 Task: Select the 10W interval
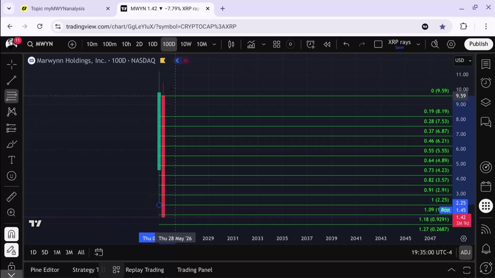(x=186, y=44)
